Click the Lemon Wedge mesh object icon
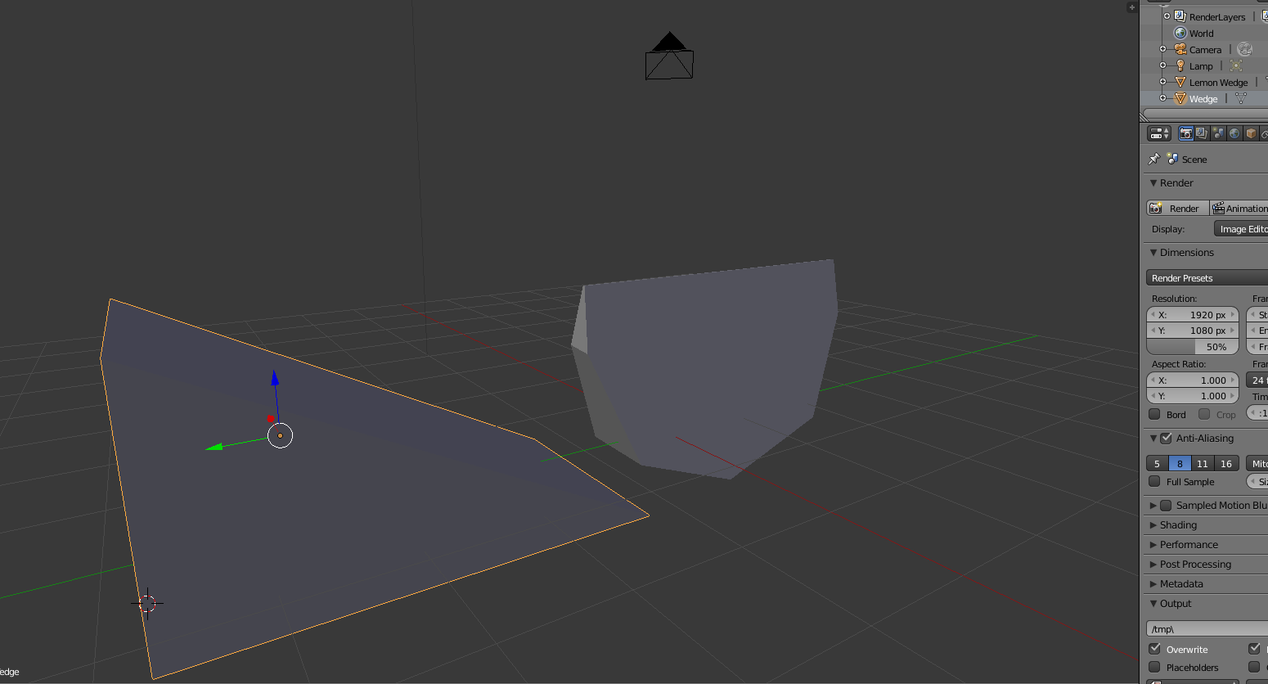 coord(1180,82)
